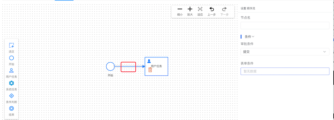Open the 审批条件 dropdown showing 提交

285,52
